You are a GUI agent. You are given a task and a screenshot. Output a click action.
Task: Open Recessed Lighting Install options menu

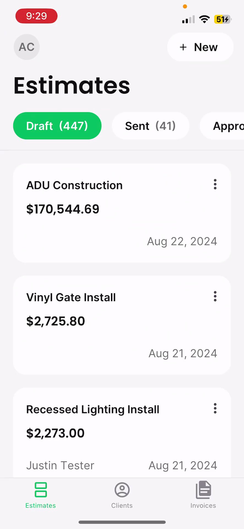click(215, 408)
